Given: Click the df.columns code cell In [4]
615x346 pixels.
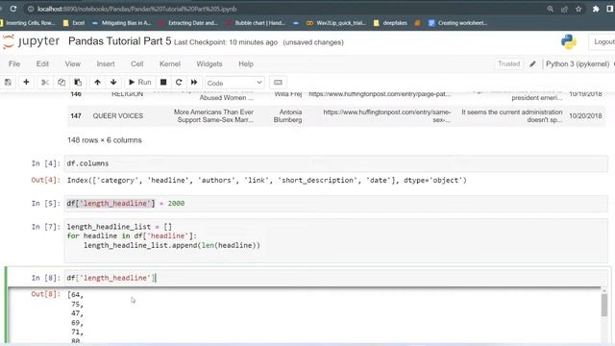Looking at the screenshot, I should click(335, 163).
